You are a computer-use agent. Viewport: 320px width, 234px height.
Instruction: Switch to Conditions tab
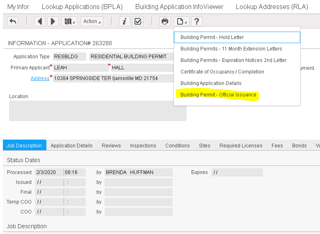click(178, 145)
